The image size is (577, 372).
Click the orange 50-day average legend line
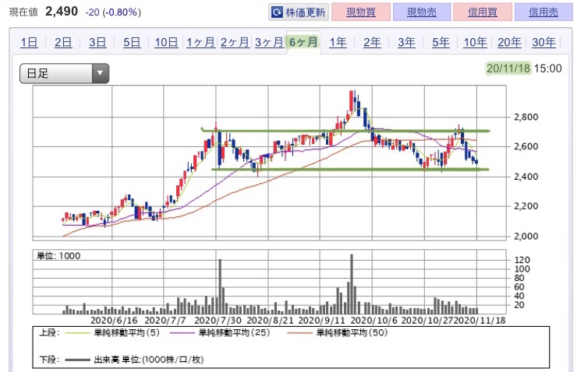tap(299, 333)
